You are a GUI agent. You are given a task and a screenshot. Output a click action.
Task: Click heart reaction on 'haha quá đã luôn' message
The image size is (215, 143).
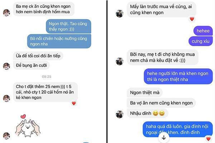pyautogui.click(x=208, y=139)
